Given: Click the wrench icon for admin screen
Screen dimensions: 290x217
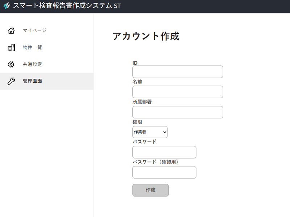Looking at the screenshot, I should [11, 81].
